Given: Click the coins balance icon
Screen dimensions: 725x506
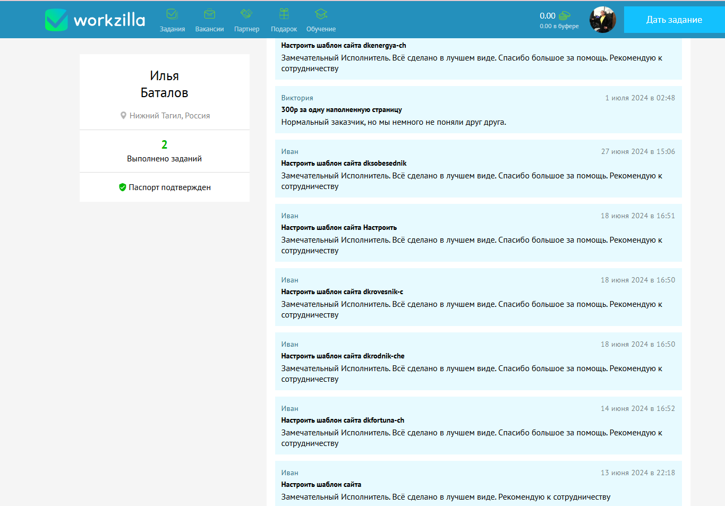Looking at the screenshot, I should pos(564,16).
